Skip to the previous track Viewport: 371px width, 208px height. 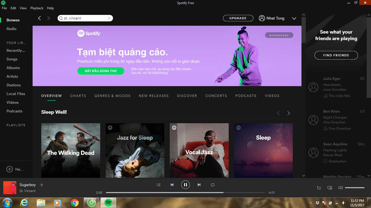[x=172, y=185]
